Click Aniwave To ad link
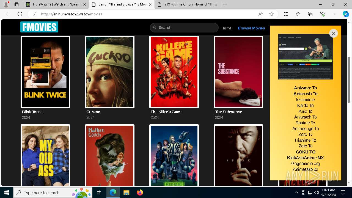352x198 pixels. tap(305, 88)
